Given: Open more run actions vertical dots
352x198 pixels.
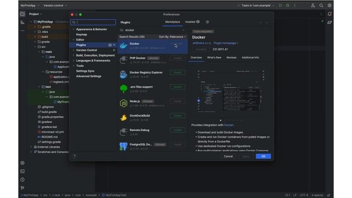Looking at the screenshot, I should (295, 5).
